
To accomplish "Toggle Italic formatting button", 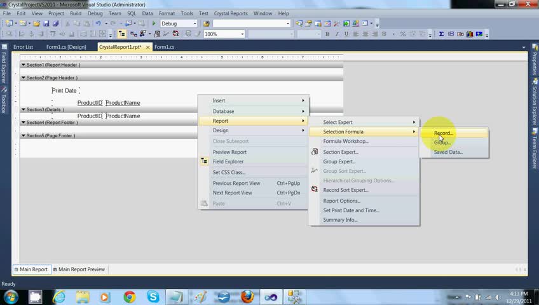I will pyautogui.click(x=336, y=34).
